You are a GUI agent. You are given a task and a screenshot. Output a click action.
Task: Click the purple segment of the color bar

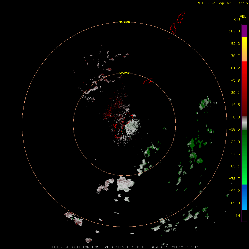coord(244,31)
